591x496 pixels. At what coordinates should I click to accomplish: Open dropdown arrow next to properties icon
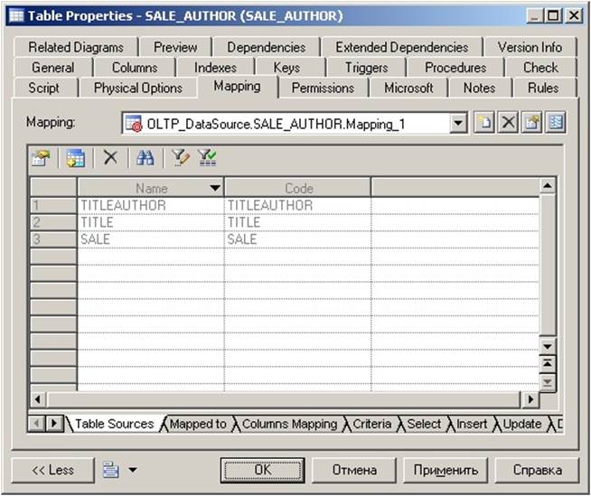point(133,470)
